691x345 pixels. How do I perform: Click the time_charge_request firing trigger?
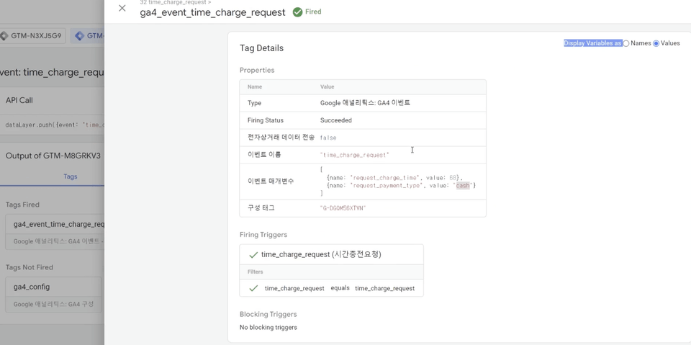pos(320,254)
